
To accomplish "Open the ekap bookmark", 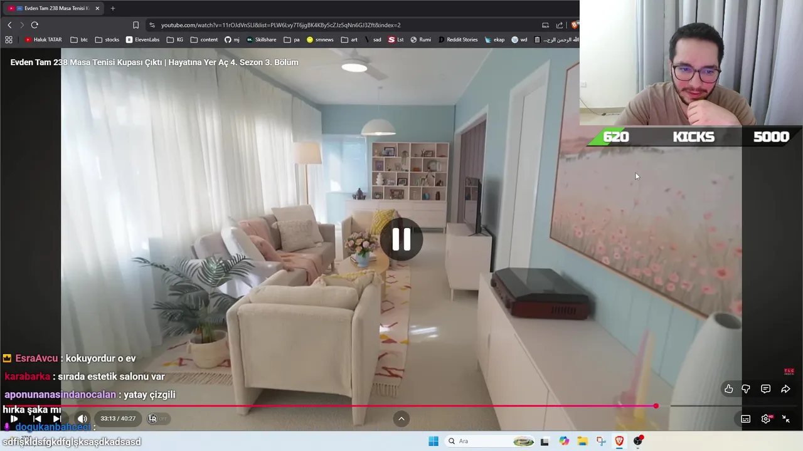I will (x=494, y=39).
